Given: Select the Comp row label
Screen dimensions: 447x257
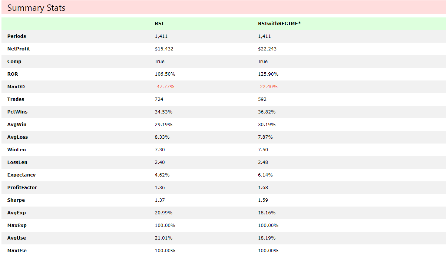Looking at the screenshot, I should pos(14,62).
